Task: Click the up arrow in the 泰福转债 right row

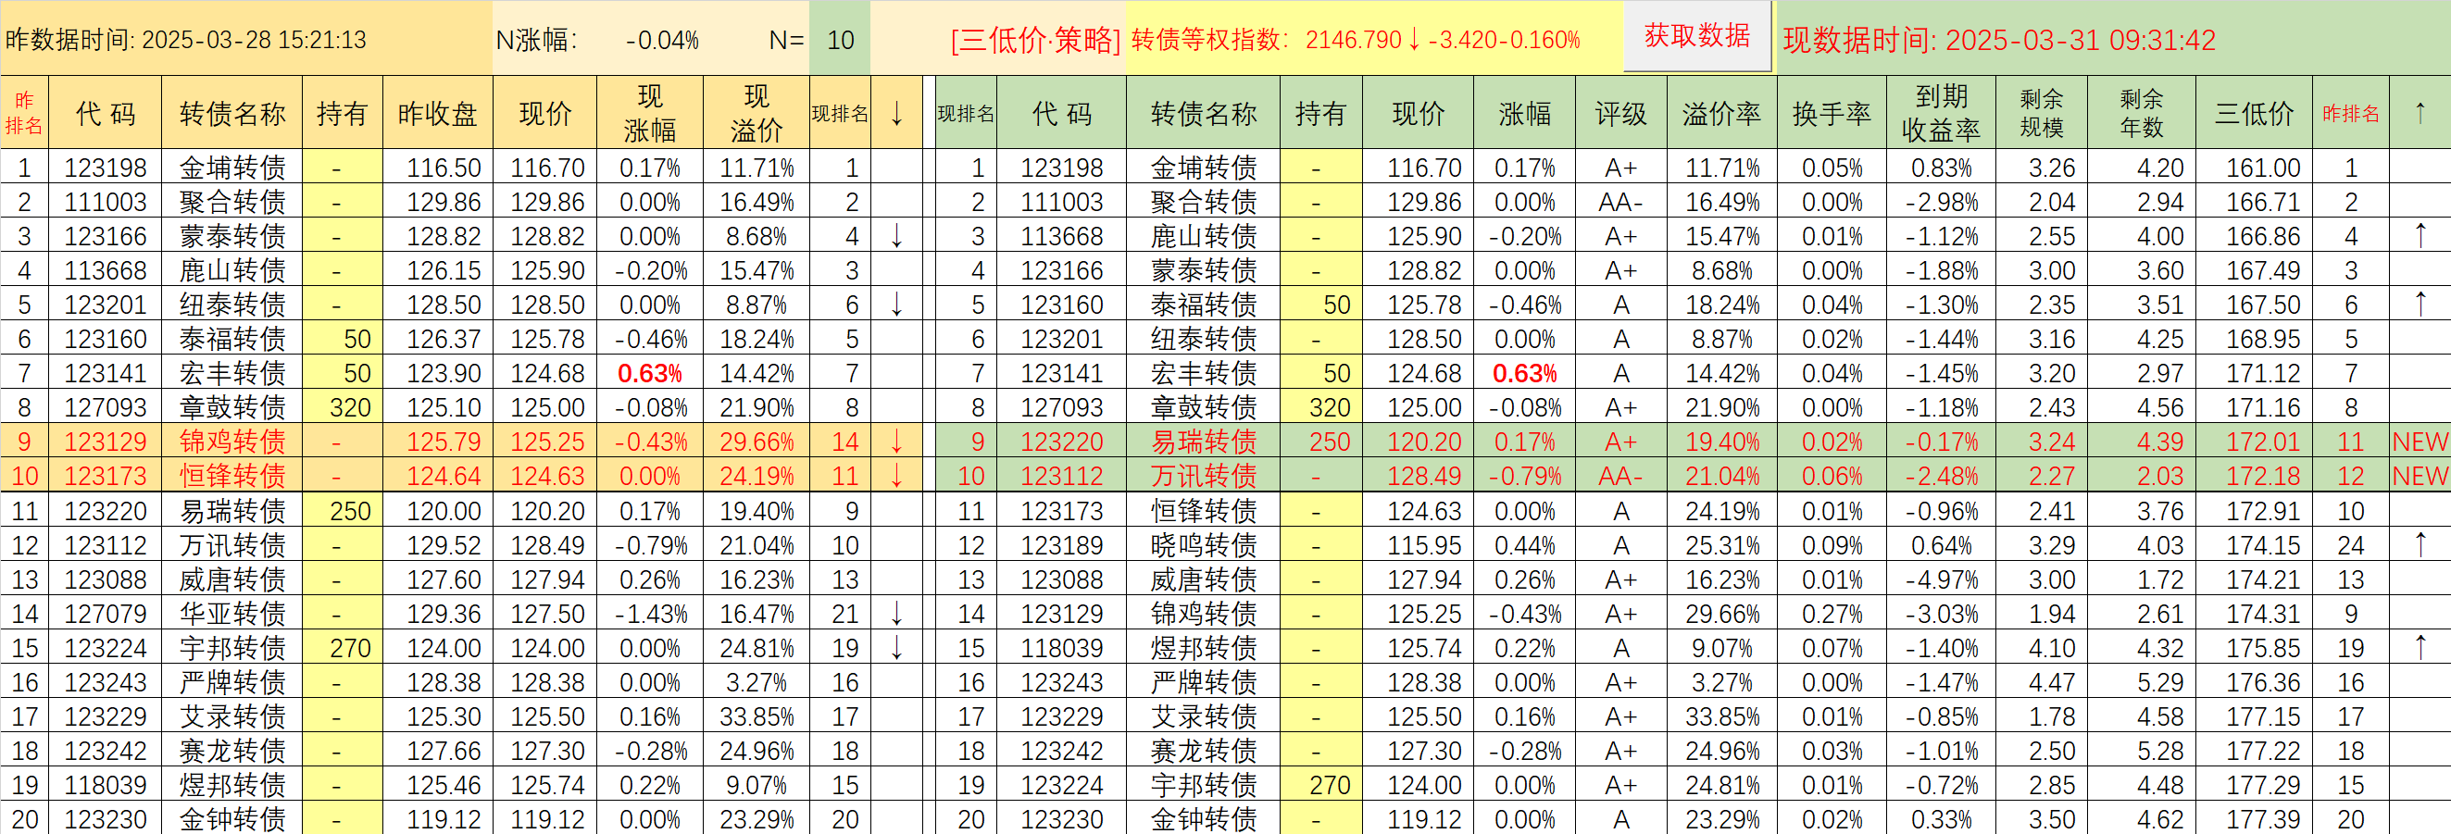Action: (x=2420, y=305)
